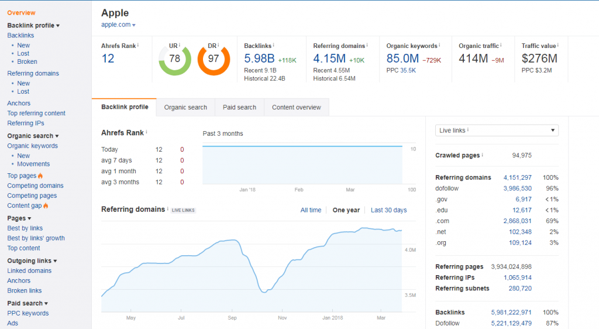Show All time referring domains range
The width and height of the screenshot is (599, 329).
click(x=311, y=210)
